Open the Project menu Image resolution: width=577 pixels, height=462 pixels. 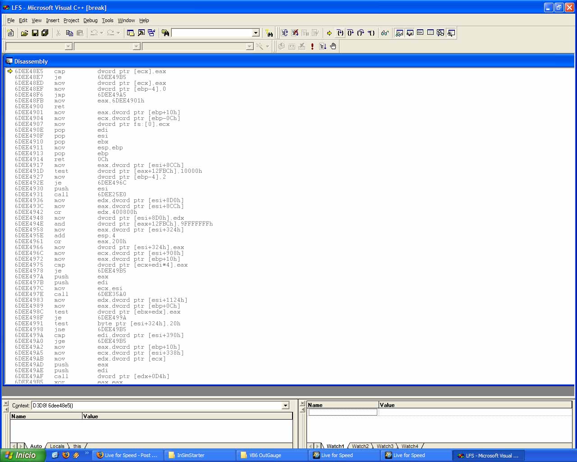71,20
